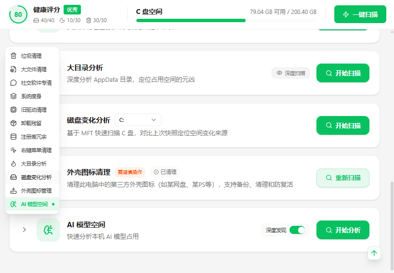Click the description 快速分析本机 AI 模型占用
This screenshot has width=394, height=273.
tap(103, 236)
